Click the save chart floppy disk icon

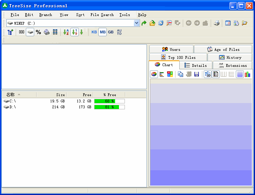coord(197,74)
